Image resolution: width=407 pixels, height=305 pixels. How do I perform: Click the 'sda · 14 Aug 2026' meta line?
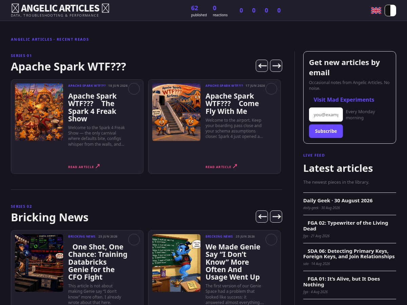(x=316, y=264)
